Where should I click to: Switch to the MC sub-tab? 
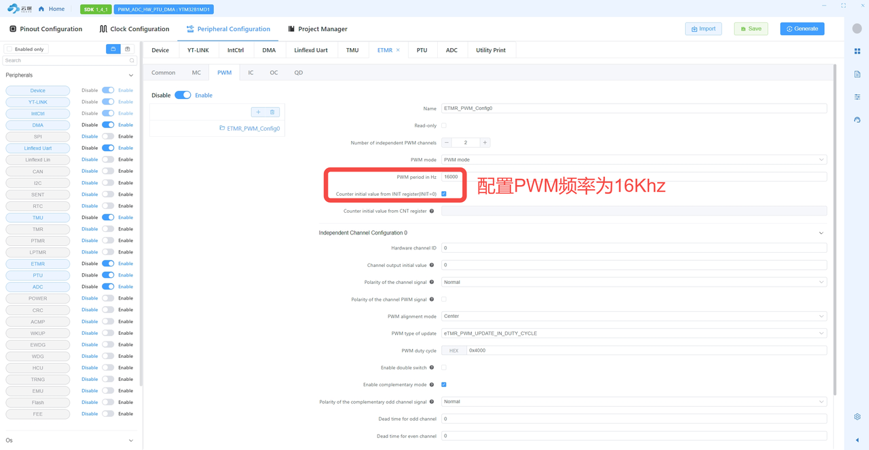pos(196,73)
